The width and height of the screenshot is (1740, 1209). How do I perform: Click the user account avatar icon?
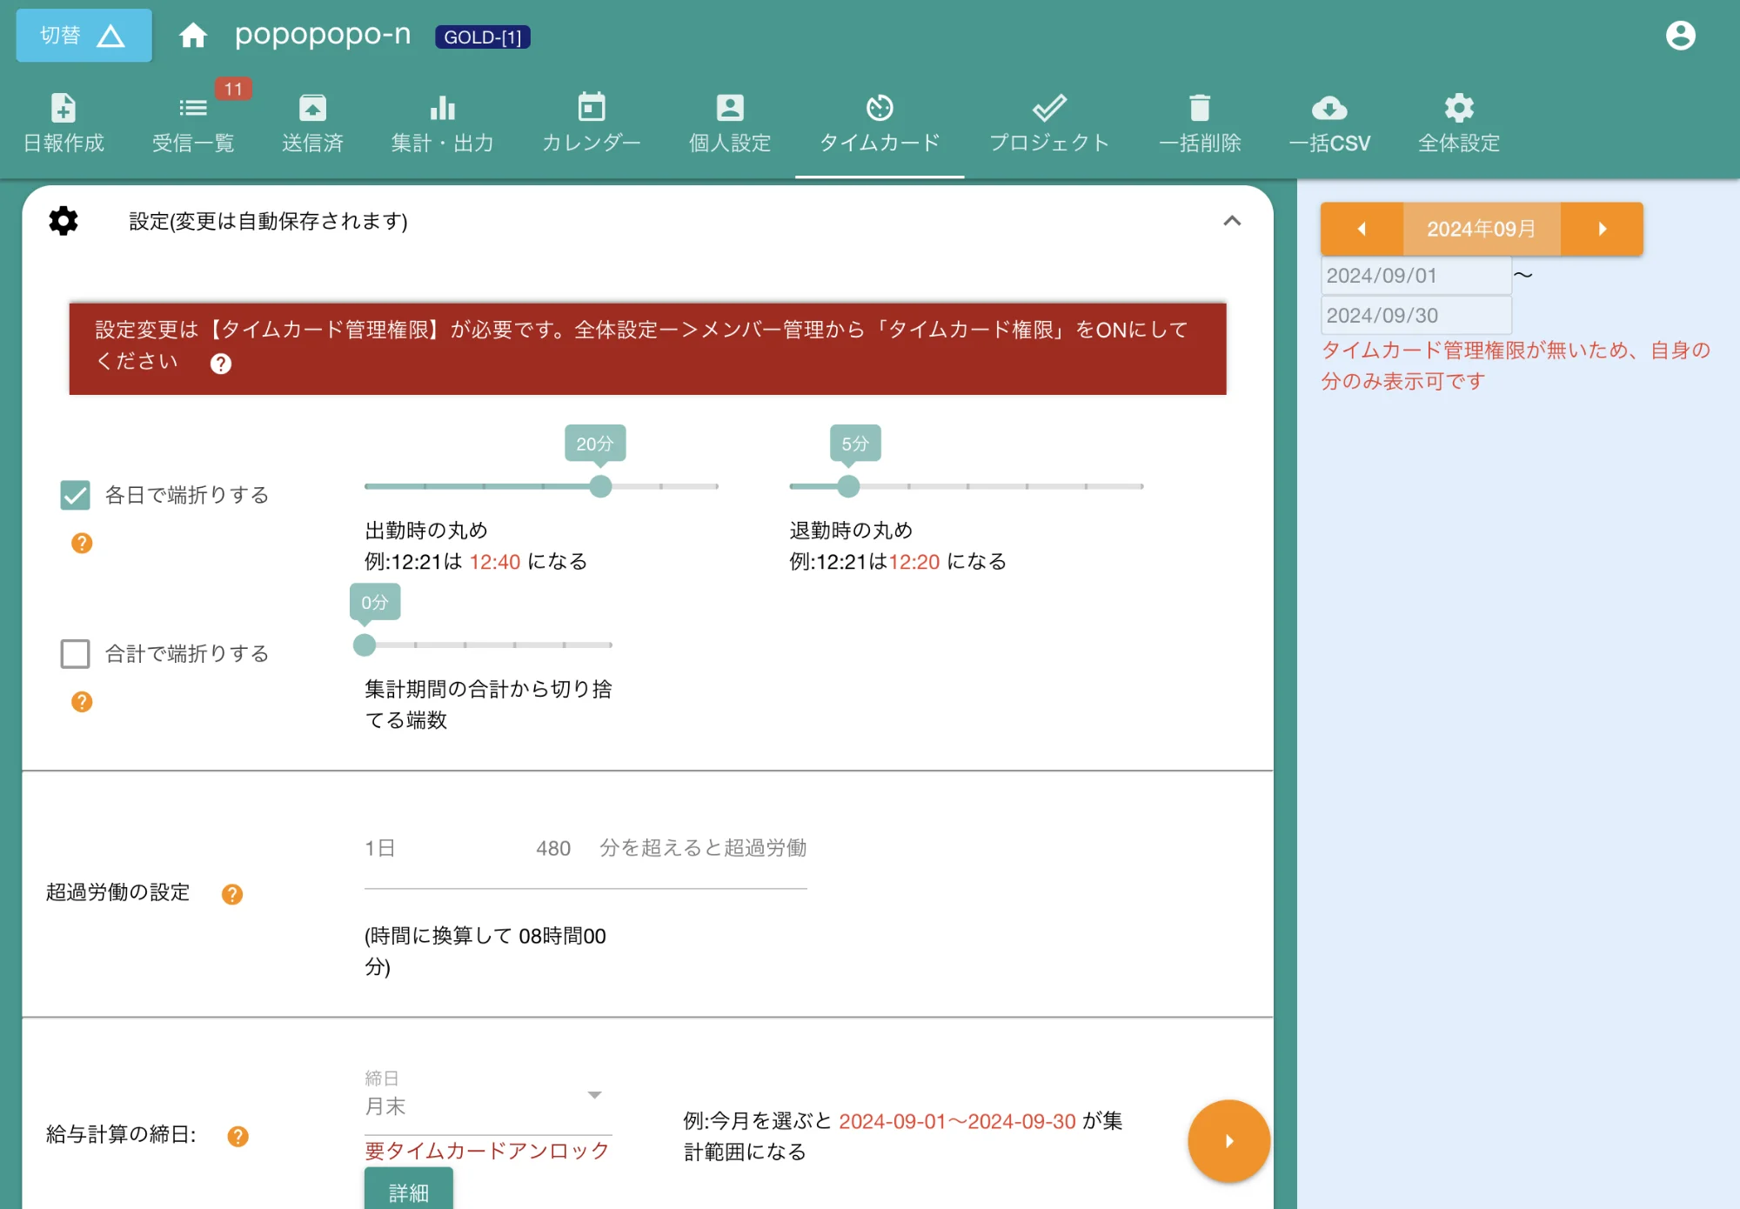point(1681,35)
